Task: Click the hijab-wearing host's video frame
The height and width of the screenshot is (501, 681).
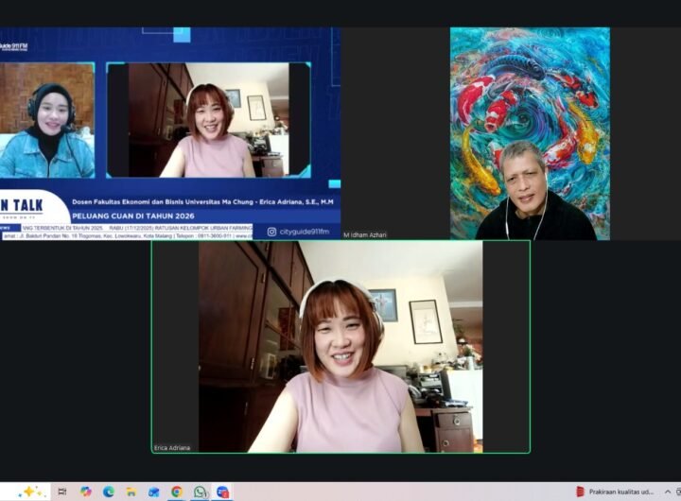Action: click(47, 121)
